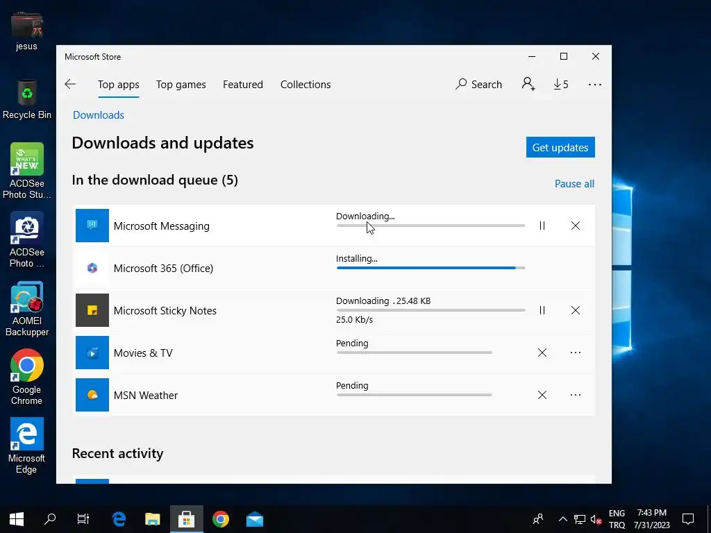The width and height of the screenshot is (711, 533).
Task: Pause Microsoft Sticky Notes download
Action: click(542, 310)
